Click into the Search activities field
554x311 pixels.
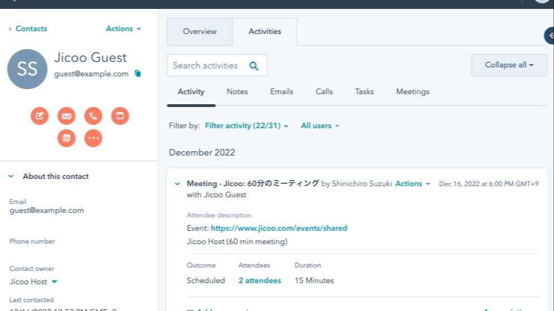click(206, 66)
